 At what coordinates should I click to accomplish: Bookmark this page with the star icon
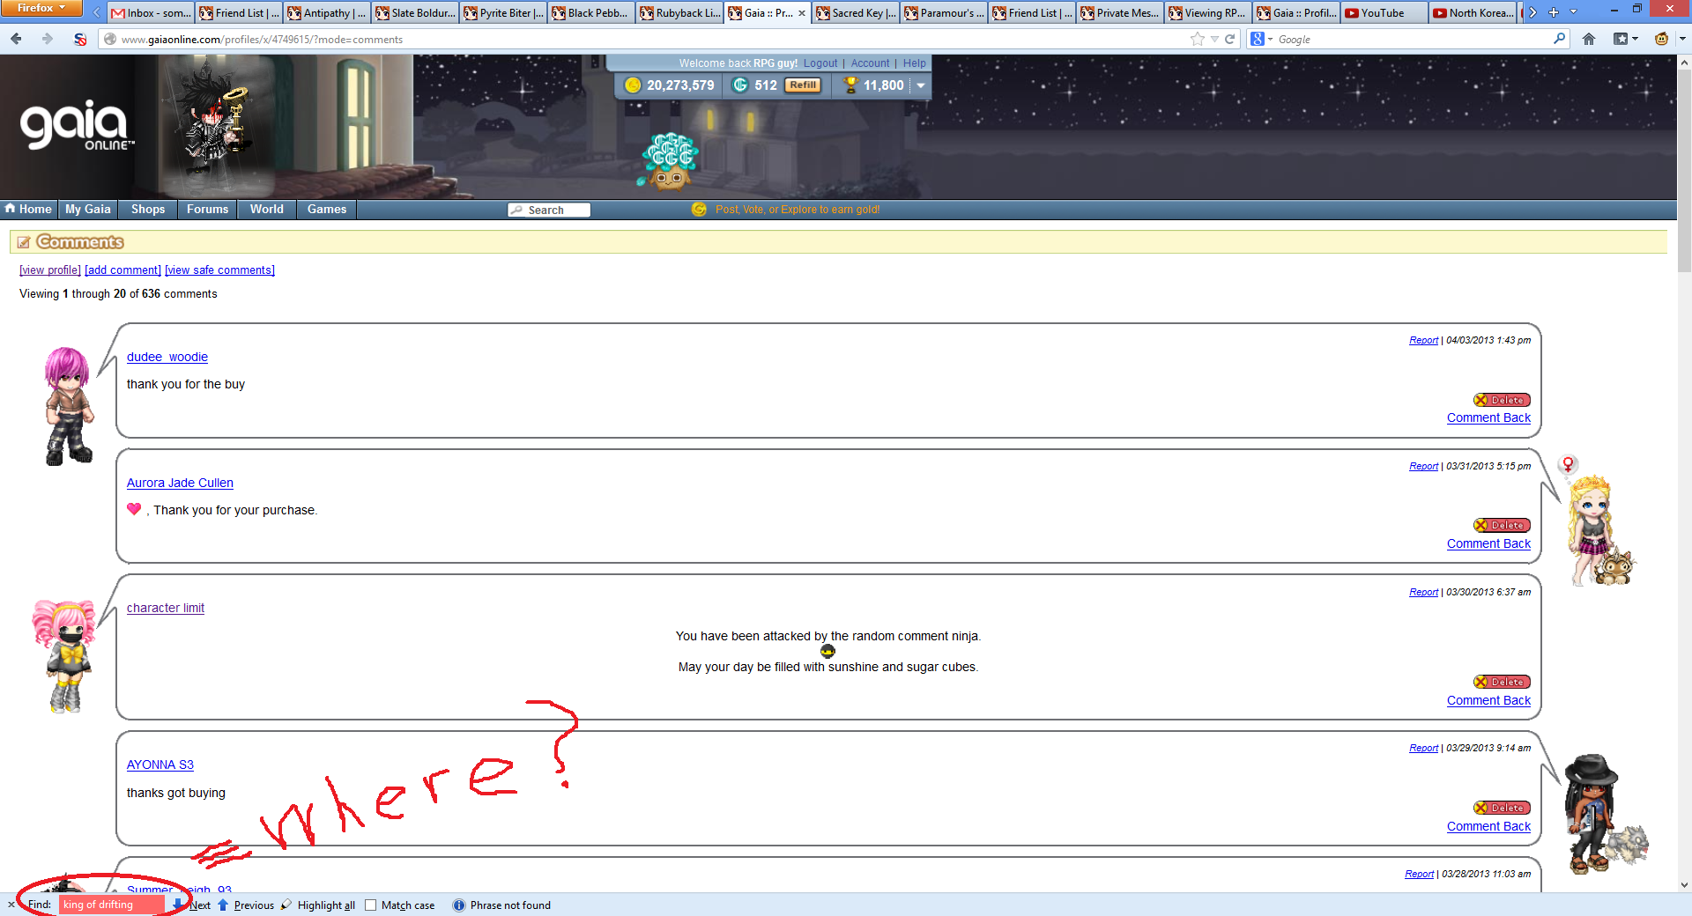1197,39
